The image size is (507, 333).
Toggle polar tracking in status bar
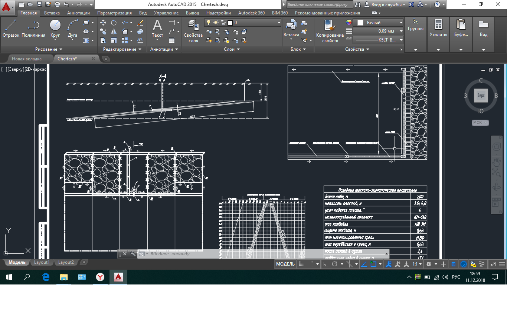(335, 264)
